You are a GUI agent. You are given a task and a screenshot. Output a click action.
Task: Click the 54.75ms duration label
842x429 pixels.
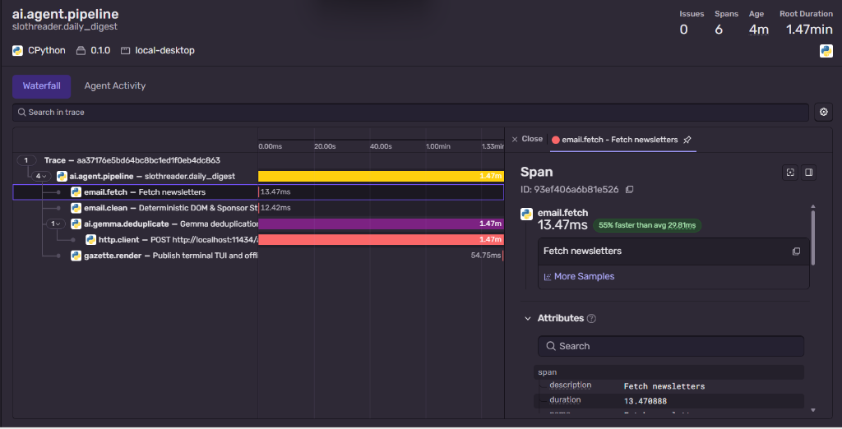[x=485, y=256]
